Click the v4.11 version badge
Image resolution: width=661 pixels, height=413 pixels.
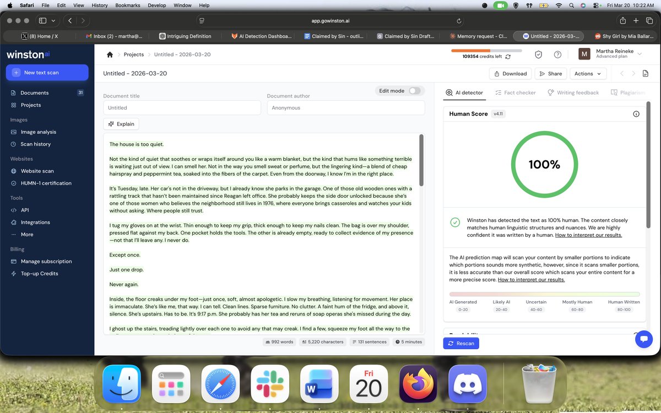point(498,114)
